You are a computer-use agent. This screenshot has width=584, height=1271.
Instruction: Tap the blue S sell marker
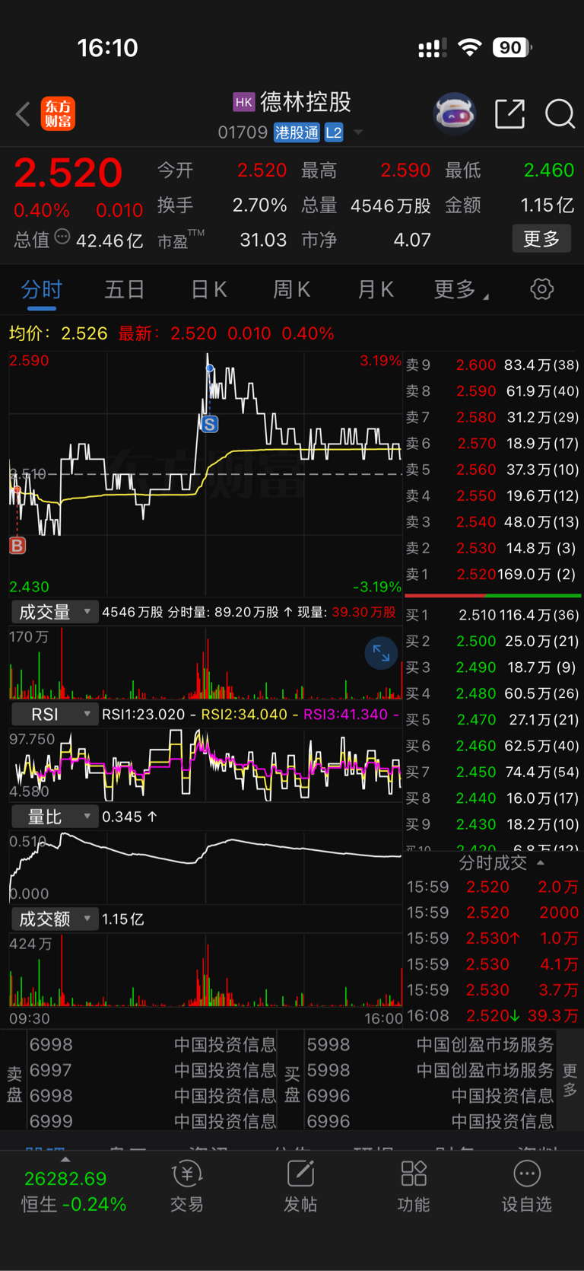pos(210,425)
